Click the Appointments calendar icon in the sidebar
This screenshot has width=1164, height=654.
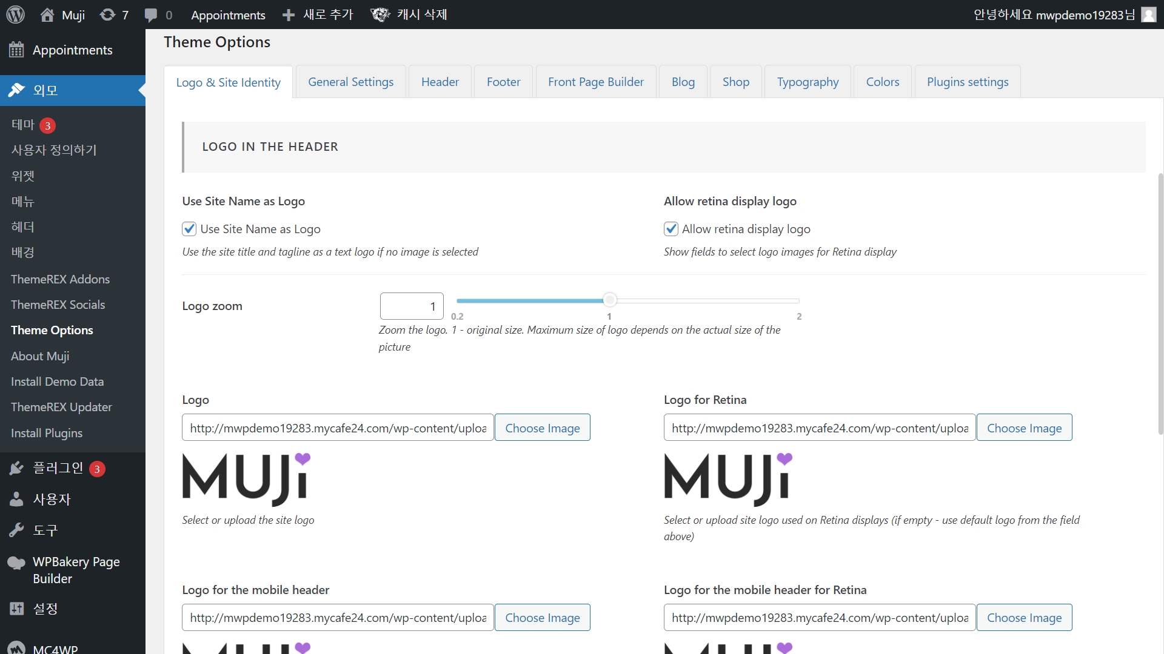16,50
